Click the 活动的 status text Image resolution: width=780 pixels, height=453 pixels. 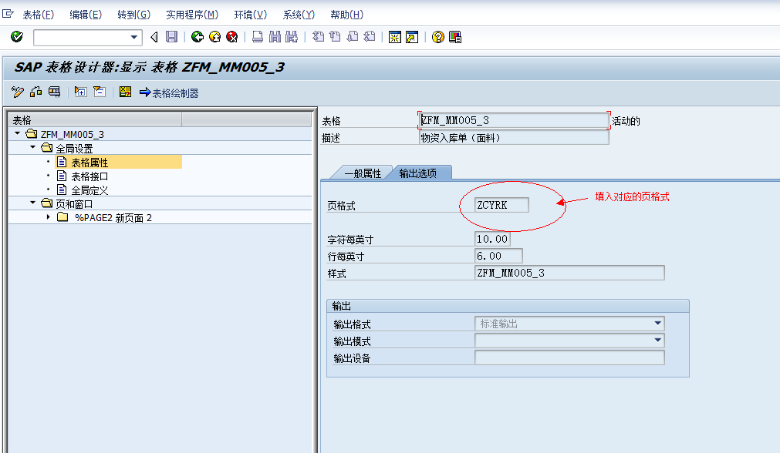click(626, 121)
